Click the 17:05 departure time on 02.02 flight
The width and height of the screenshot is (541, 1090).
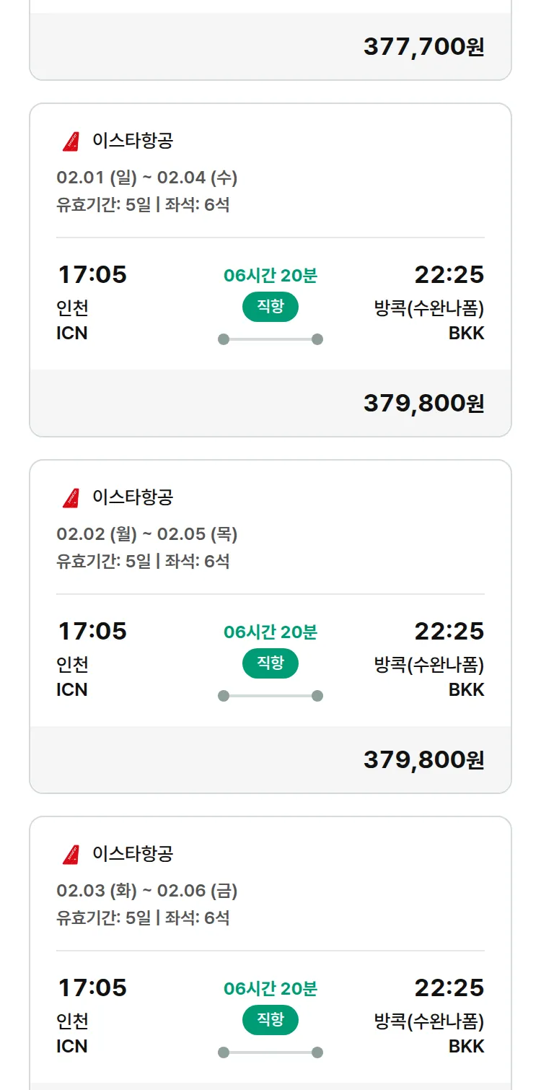click(x=92, y=632)
